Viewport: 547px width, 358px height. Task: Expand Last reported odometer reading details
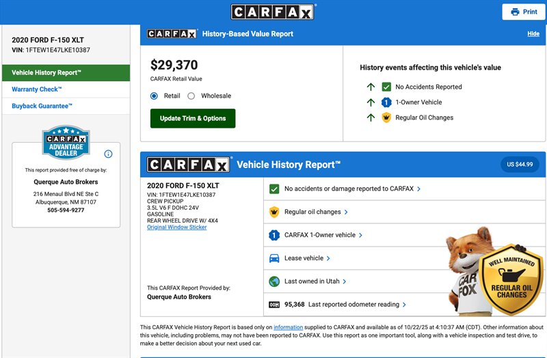[357, 305]
